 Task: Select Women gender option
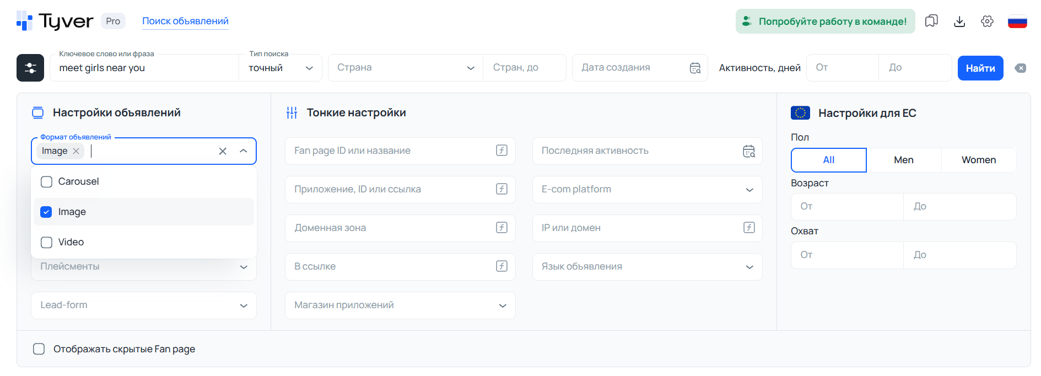pos(979,160)
